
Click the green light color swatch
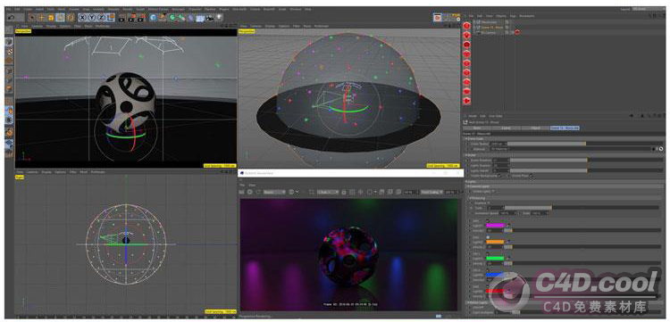click(495, 258)
